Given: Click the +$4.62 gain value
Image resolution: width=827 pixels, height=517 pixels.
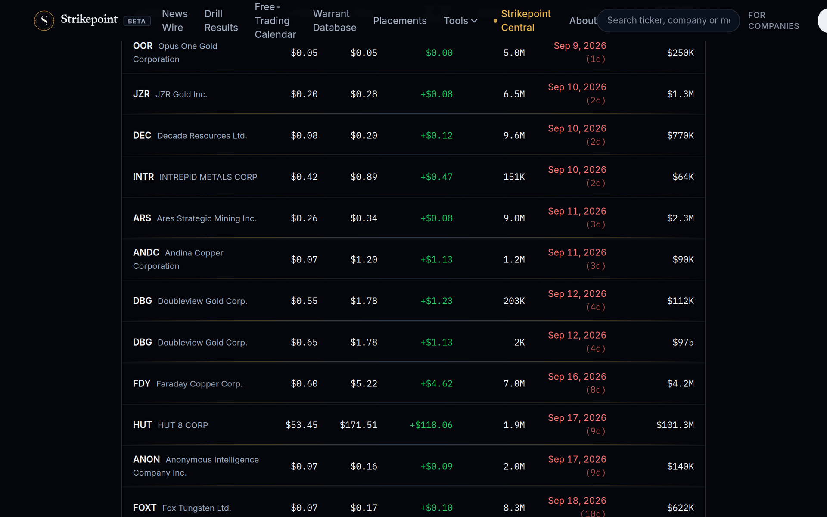Looking at the screenshot, I should pyautogui.click(x=436, y=383).
